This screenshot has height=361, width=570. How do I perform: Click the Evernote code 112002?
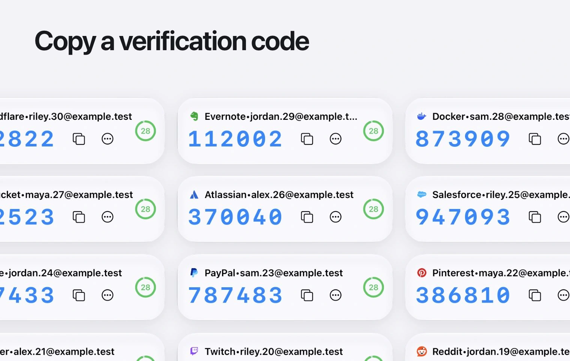[x=235, y=139]
